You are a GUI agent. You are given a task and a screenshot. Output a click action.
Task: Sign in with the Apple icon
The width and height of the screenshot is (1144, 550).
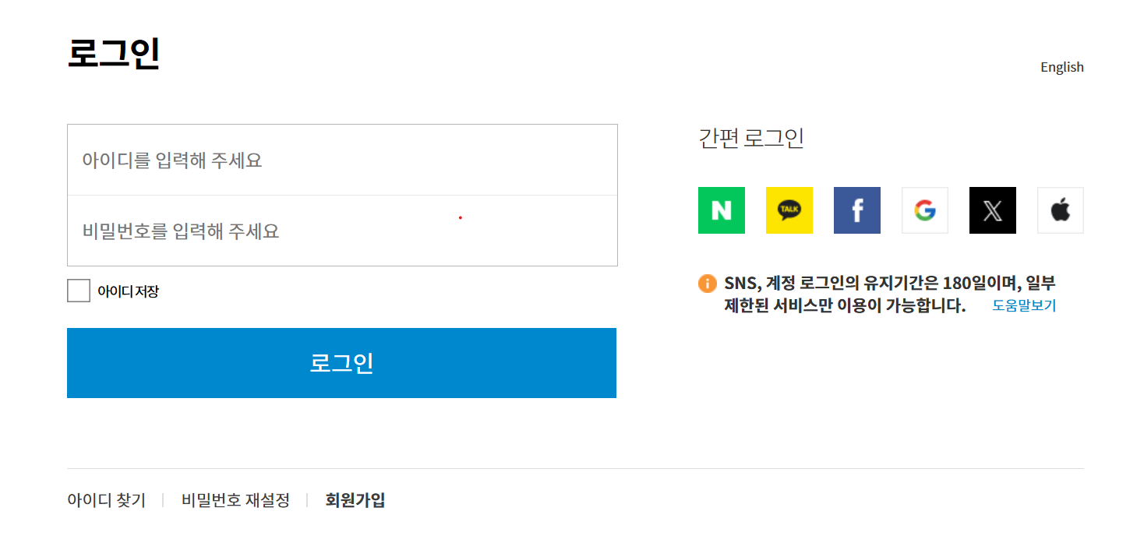click(1060, 210)
